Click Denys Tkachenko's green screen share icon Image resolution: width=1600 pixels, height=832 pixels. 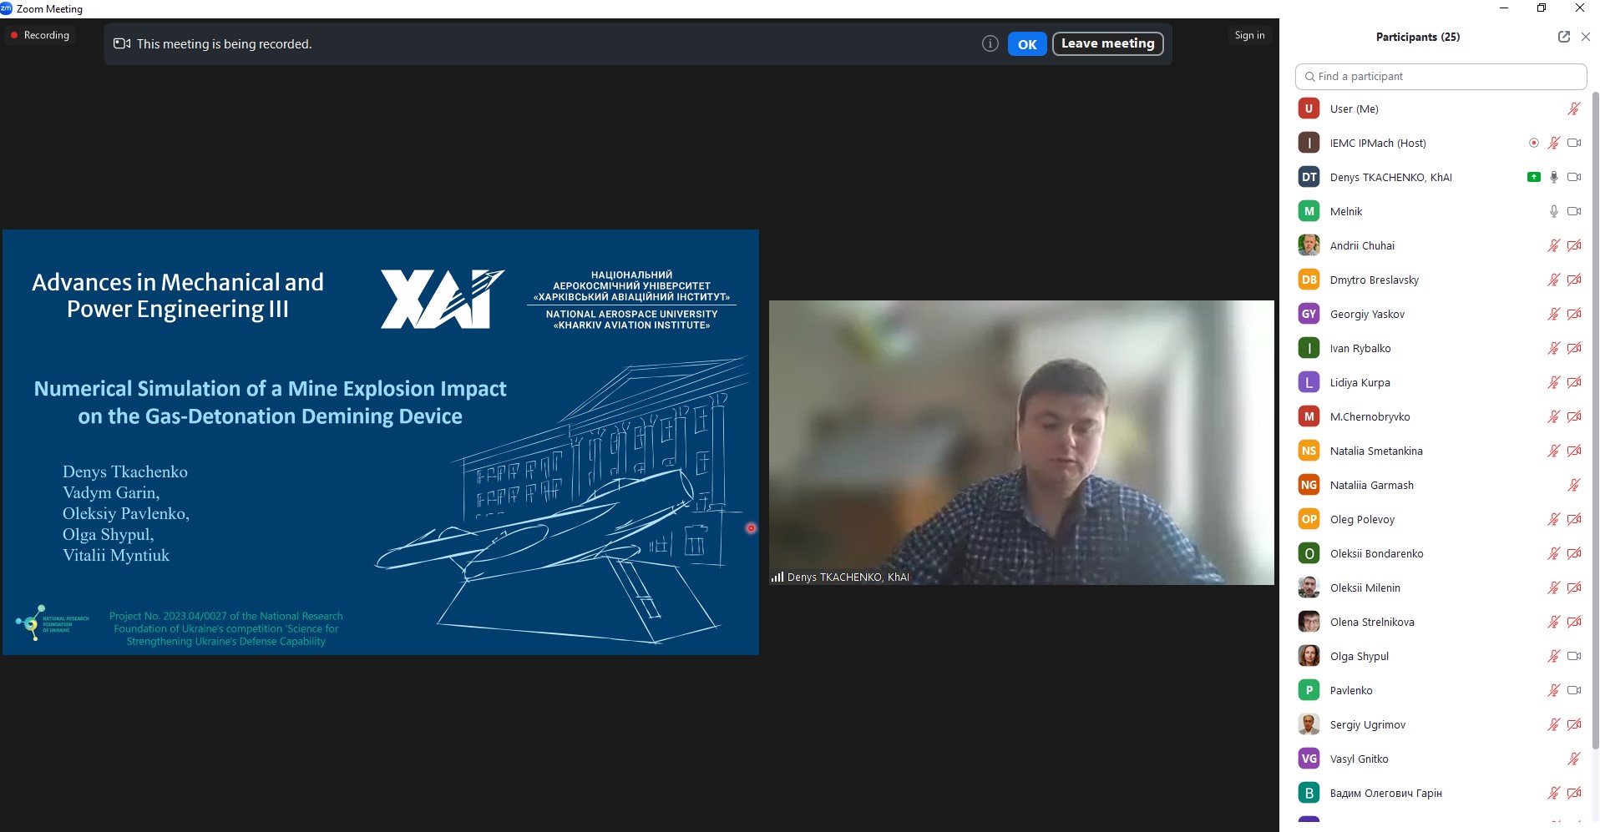click(x=1533, y=177)
